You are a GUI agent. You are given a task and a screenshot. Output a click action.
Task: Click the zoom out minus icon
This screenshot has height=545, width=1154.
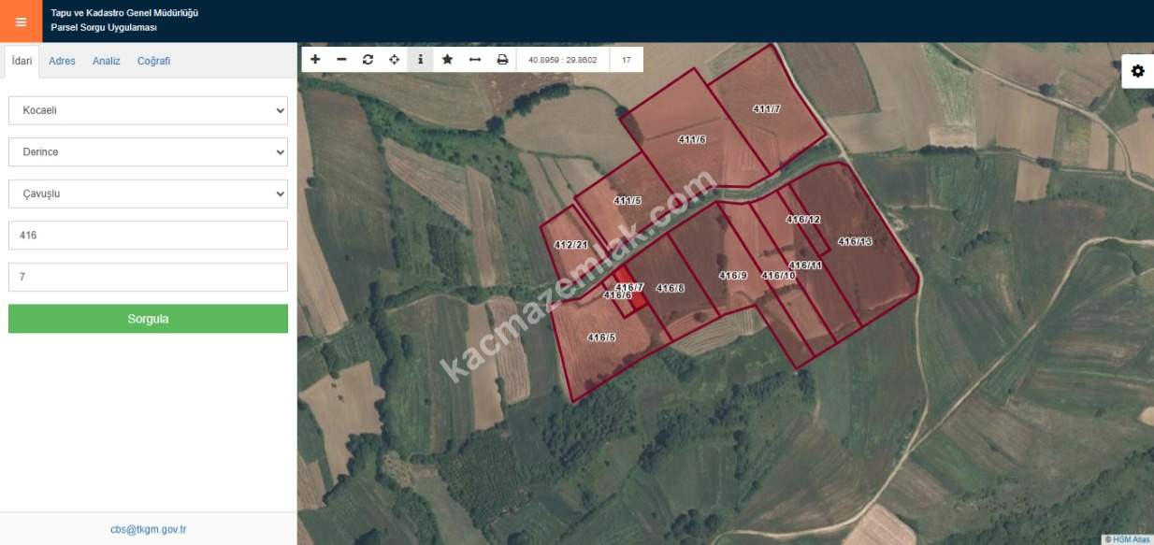pos(341,60)
